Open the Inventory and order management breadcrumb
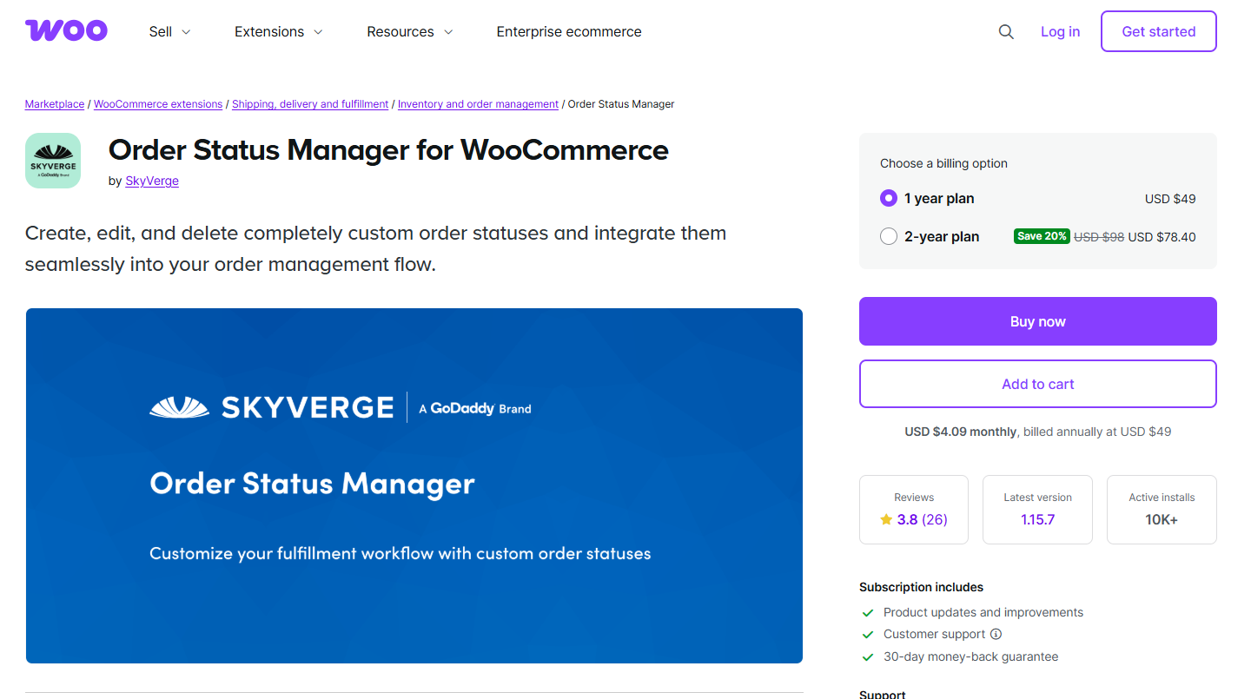 coord(478,103)
